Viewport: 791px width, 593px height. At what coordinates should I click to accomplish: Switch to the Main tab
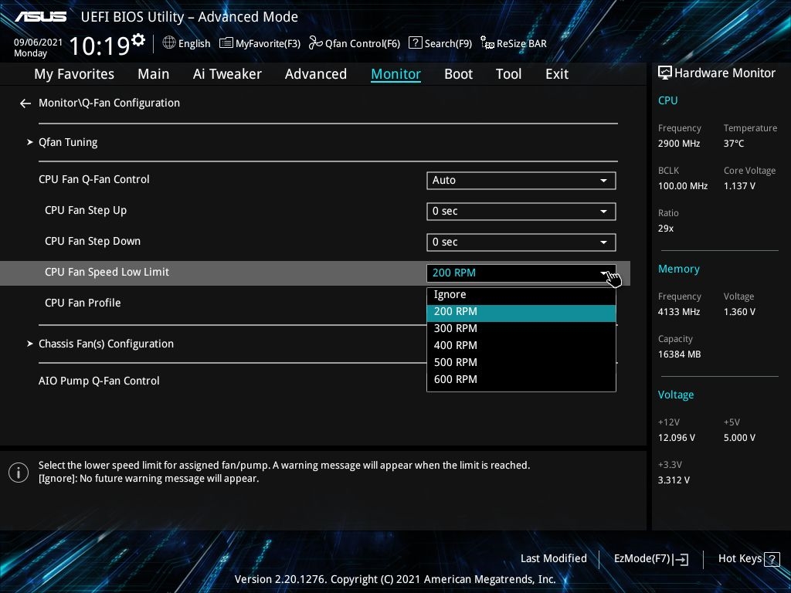point(154,74)
